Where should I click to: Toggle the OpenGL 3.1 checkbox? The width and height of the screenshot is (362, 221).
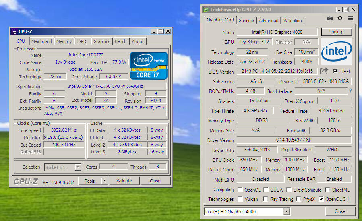click(x=321, y=199)
